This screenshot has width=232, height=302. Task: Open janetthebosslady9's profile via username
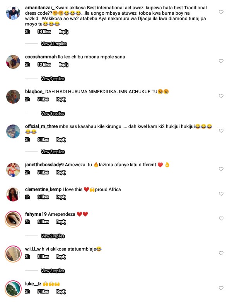tap(44, 165)
